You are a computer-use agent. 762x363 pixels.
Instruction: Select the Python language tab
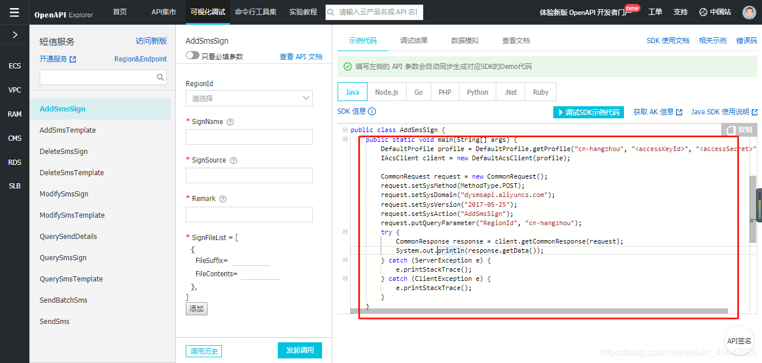(477, 92)
